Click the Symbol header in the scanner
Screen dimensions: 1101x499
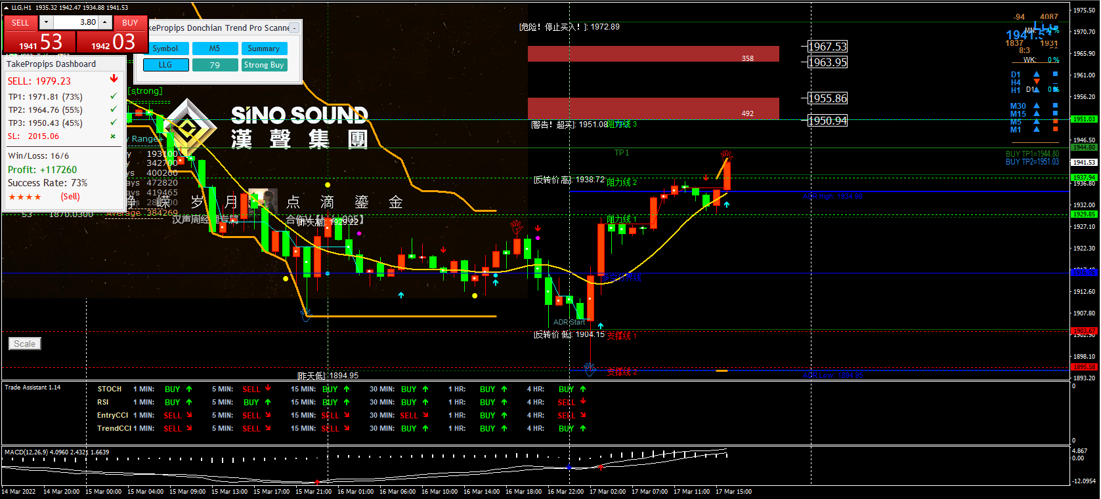(x=165, y=49)
